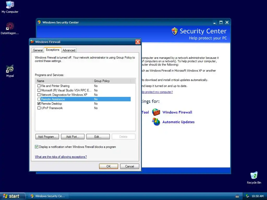Select the Exceptions tab
The image size is (267, 200).
point(53,50)
